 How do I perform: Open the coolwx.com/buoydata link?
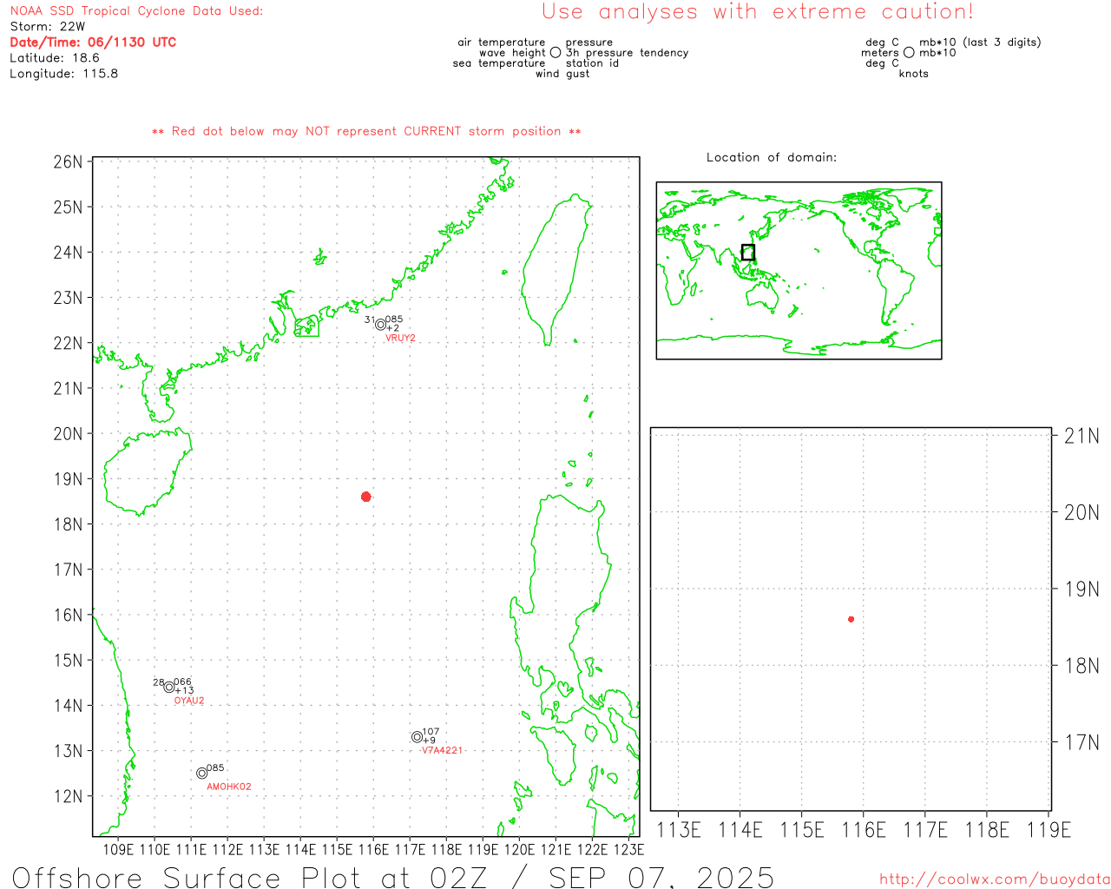pyautogui.click(x=995, y=879)
